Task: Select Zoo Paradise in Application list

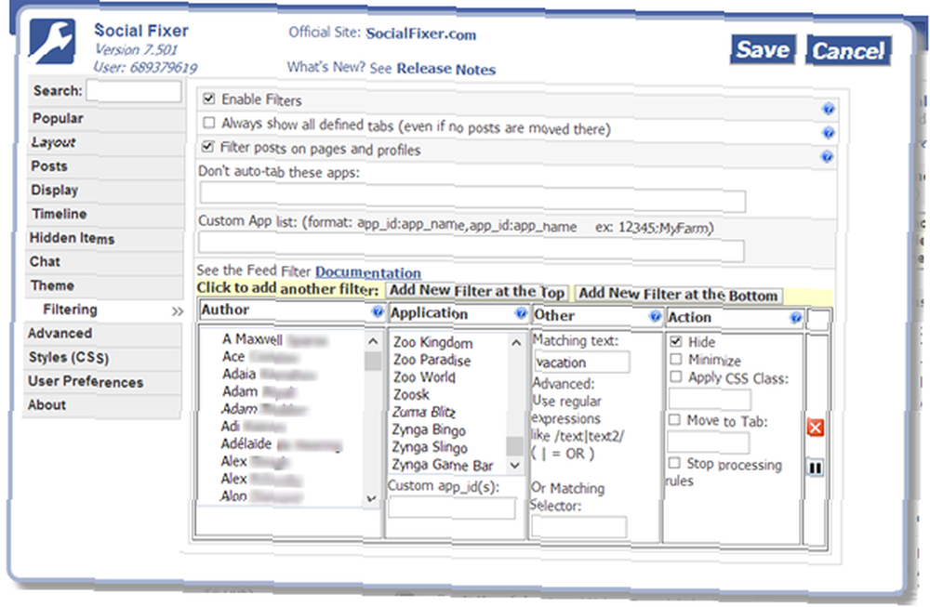Action: [432, 360]
